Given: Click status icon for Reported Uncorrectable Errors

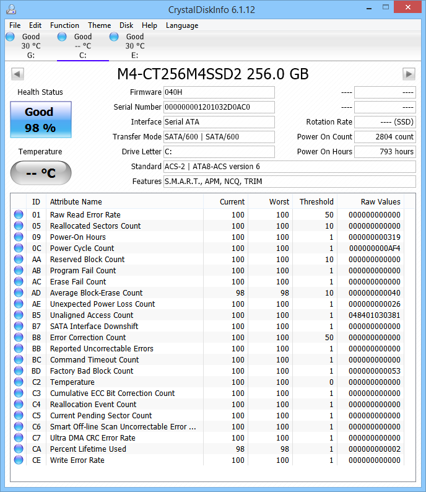Looking at the screenshot, I should point(19,348).
